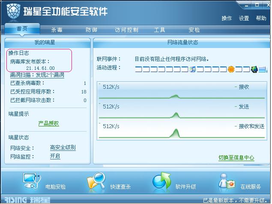This screenshot has height=204, width=272.
Task: Click the 接收和发送 combined traffic graph
Action: click(182, 131)
